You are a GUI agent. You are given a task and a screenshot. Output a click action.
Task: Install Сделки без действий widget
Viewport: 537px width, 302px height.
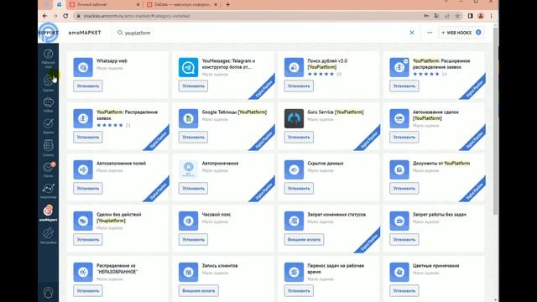click(88, 239)
